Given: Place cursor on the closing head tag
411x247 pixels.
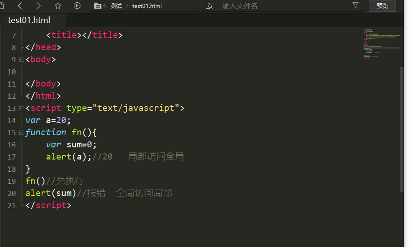Looking at the screenshot, I should [x=43, y=47].
